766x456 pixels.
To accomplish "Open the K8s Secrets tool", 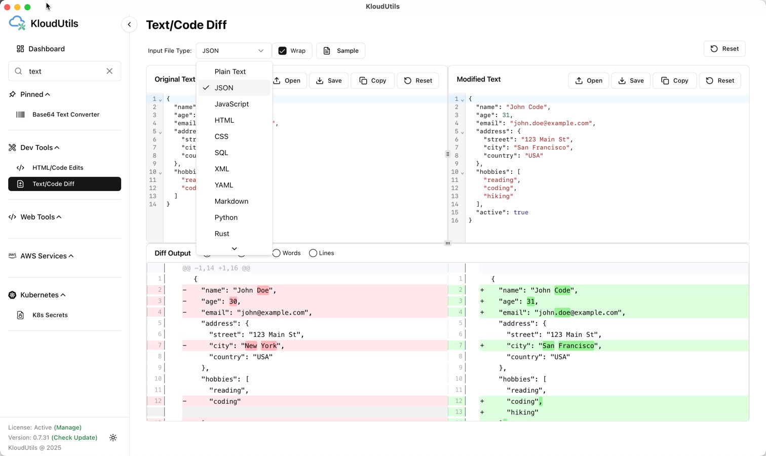I will tap(50, 315).
